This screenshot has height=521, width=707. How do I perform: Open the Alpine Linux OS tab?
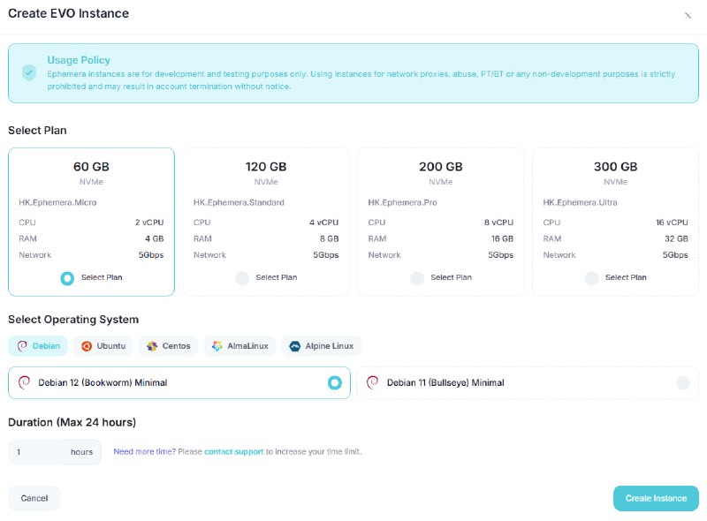322,346
